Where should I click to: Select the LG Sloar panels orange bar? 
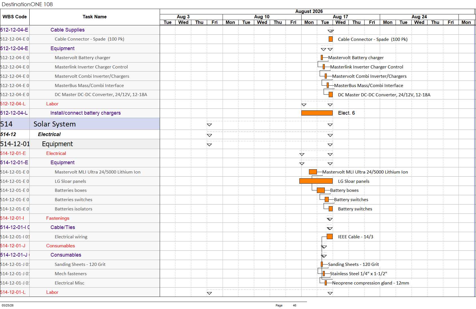coord(316,181)
